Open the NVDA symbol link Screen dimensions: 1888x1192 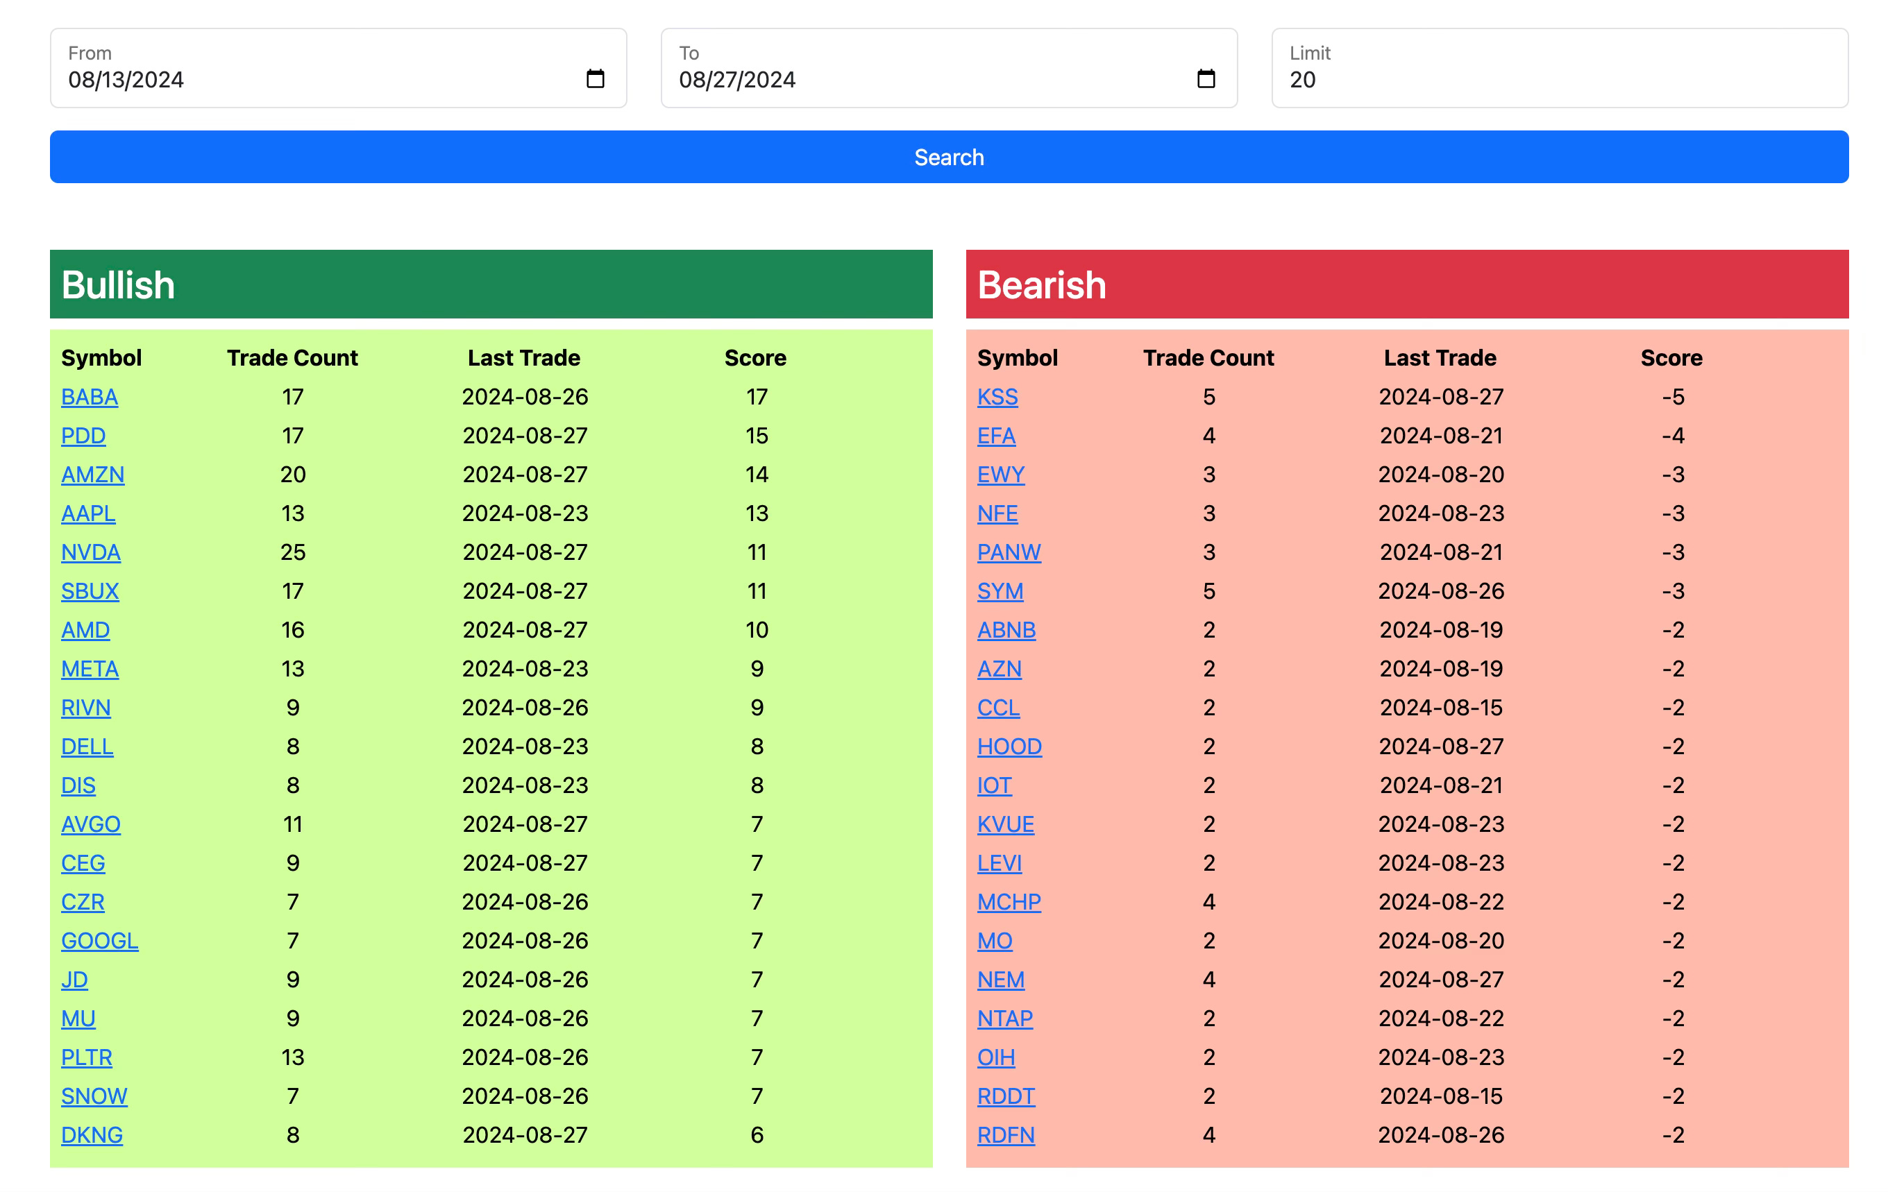coord(91,552)
